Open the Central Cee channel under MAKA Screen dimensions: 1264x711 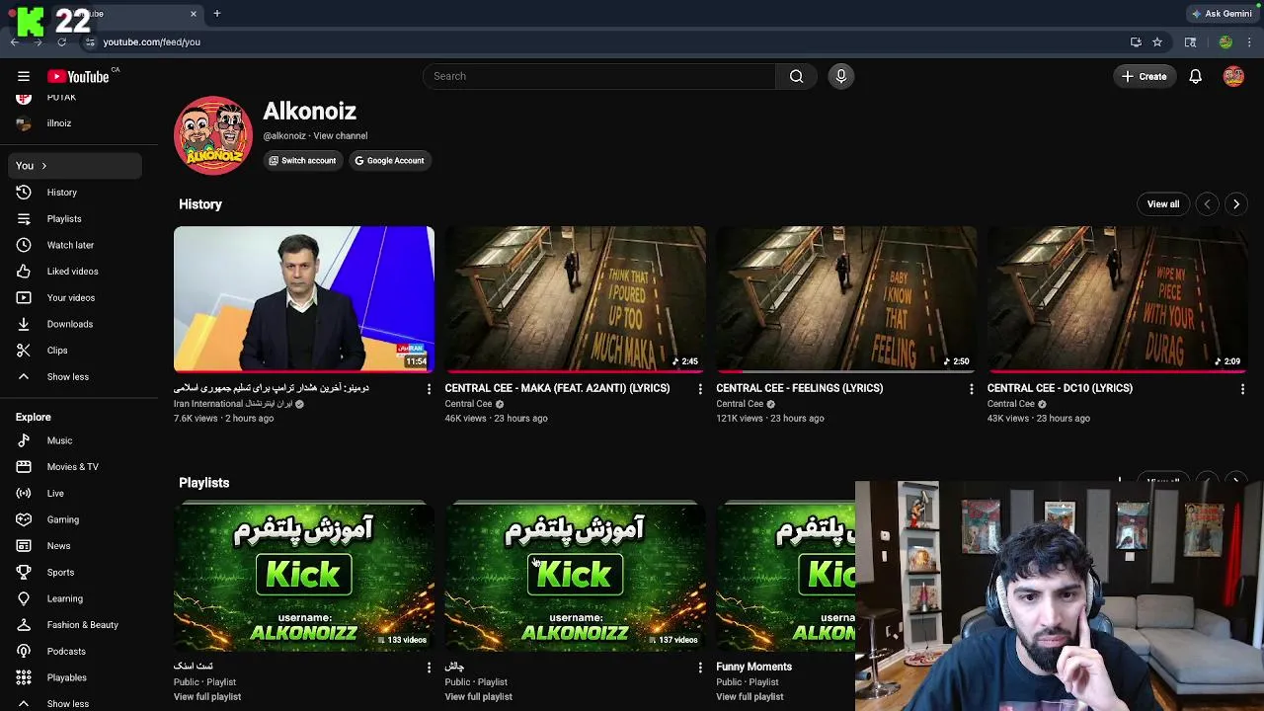[x=468, y=404]
